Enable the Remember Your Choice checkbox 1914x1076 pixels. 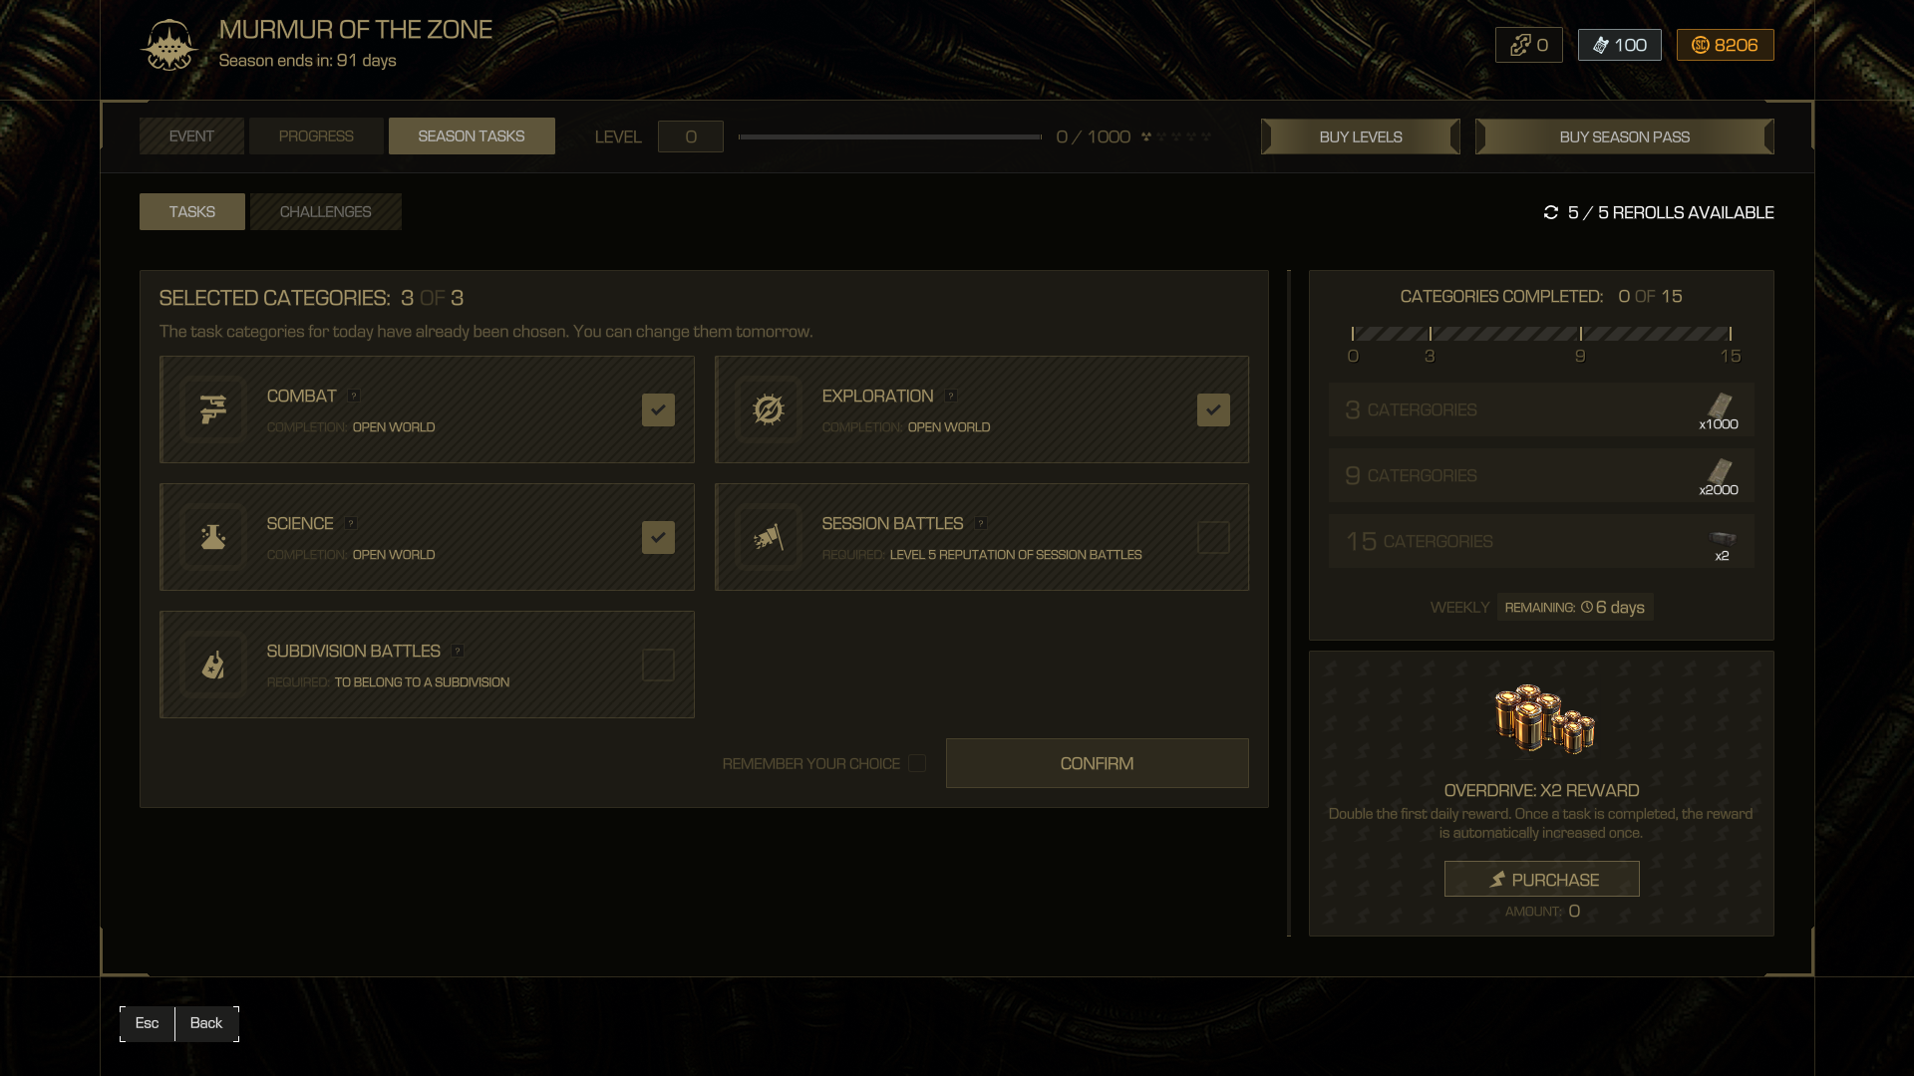point(917,763)
